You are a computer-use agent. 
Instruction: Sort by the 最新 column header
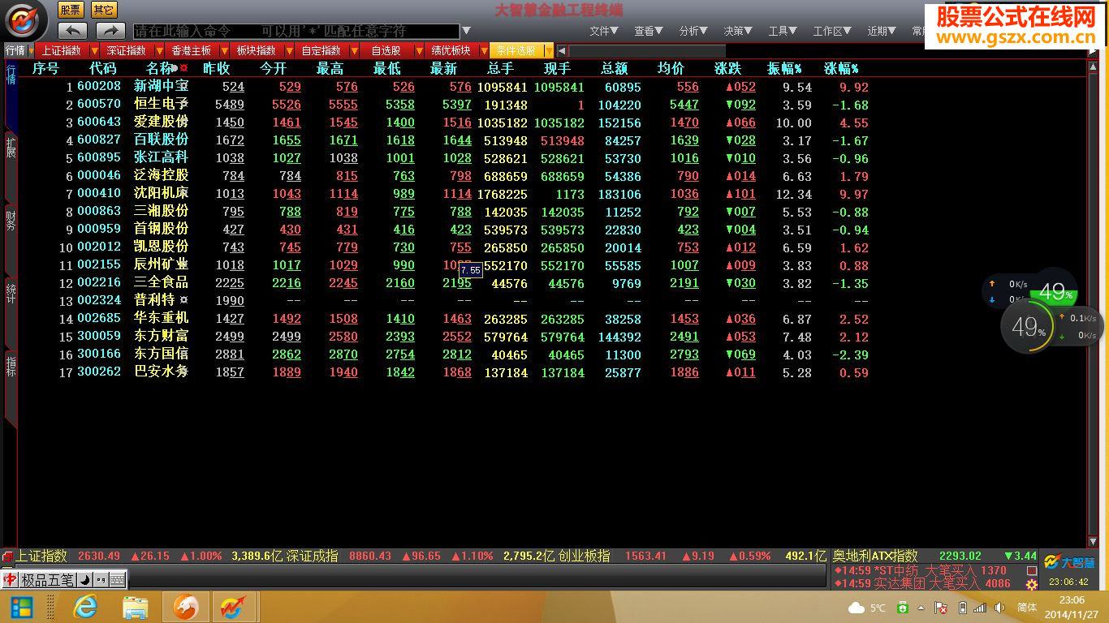click(x=444, y=69)
